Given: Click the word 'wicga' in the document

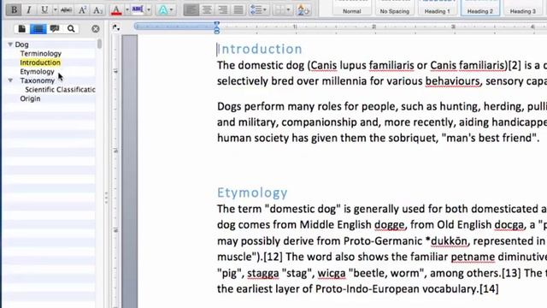Looking at the screenshot, I should 332,273.
